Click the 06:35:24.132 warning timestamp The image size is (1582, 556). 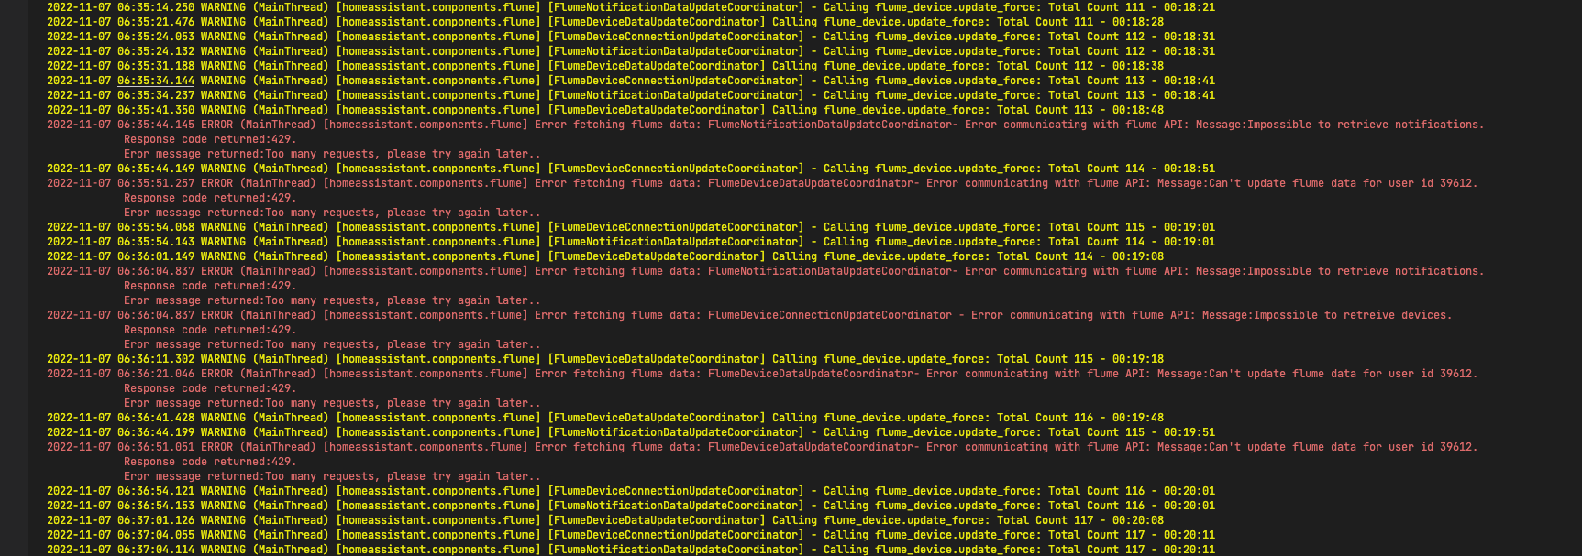click(x=156, y=51)
